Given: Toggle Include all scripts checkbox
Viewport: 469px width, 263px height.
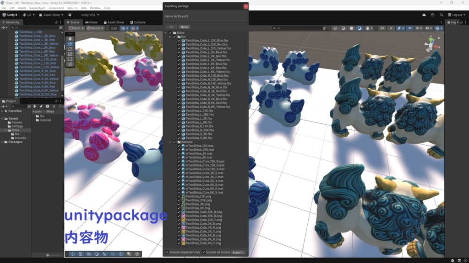Looking at the screenshot, I should 204,252.
